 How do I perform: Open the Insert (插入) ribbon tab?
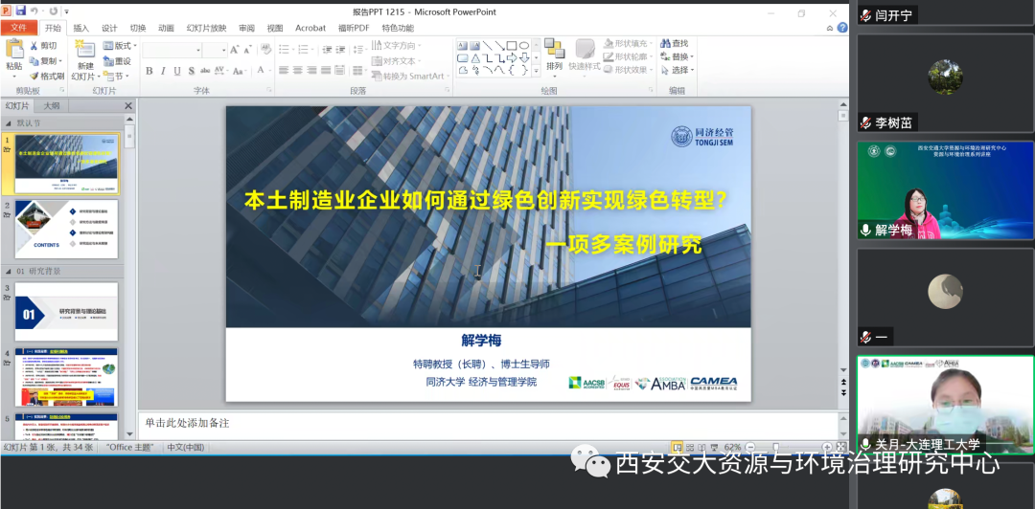(80, 29)
